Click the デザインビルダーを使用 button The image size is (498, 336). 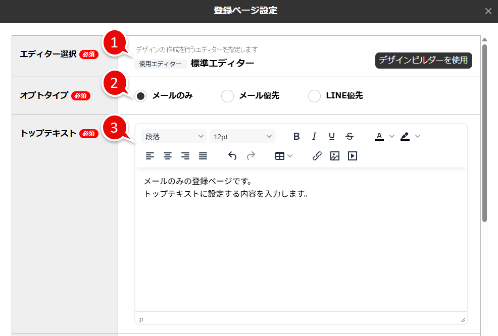coord(423,60)
